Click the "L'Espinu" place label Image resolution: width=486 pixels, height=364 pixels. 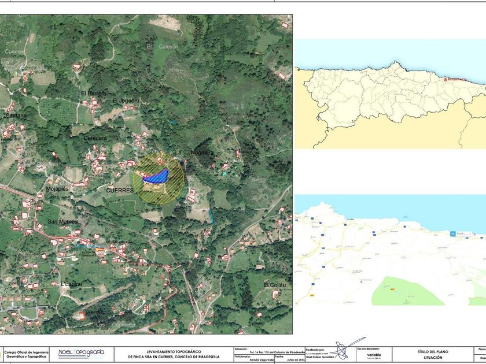point(72,284)
